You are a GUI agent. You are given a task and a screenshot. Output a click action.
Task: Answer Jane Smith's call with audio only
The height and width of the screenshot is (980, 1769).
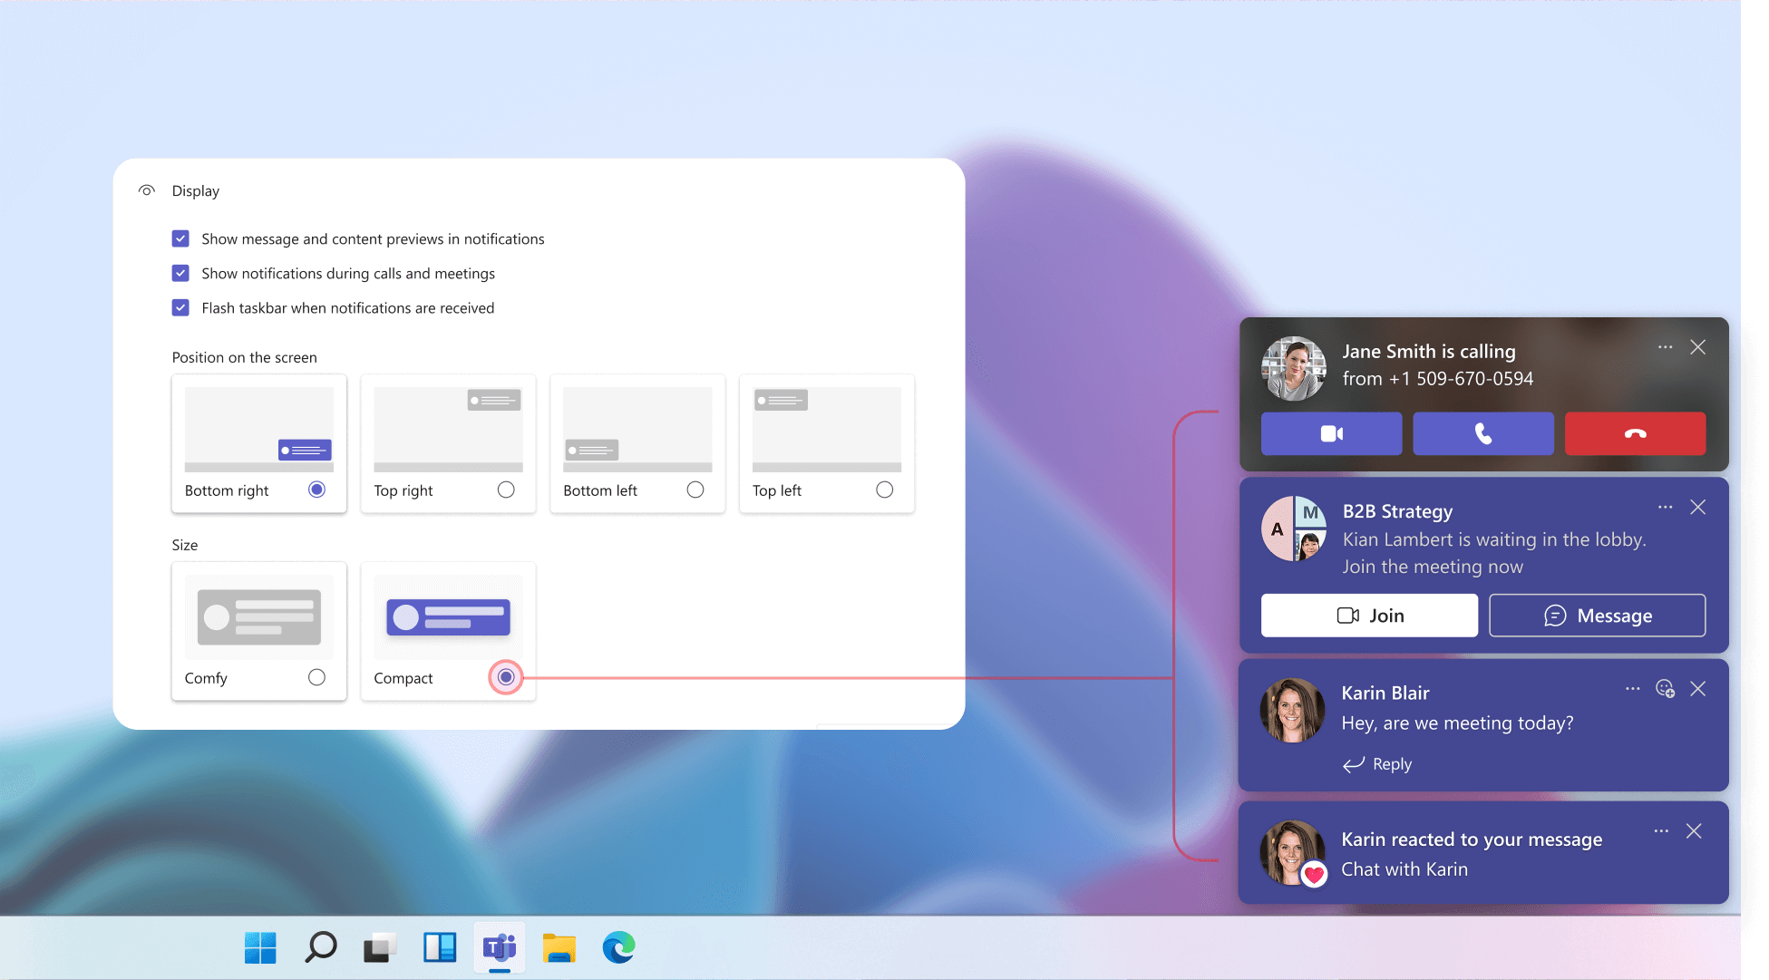point(1482,433)
